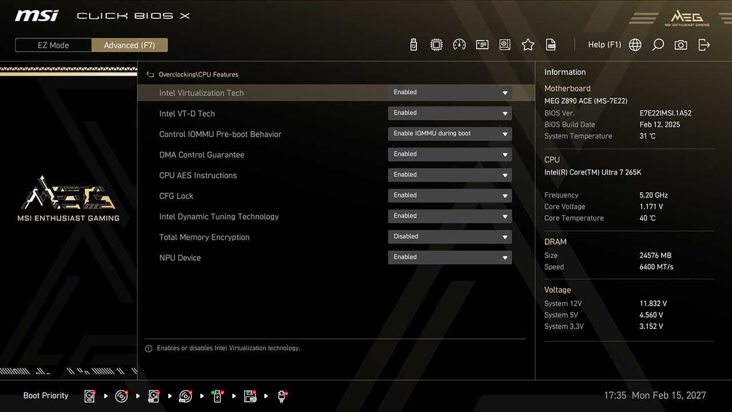Click the speedometer gauge icon
Image resolution: width=732 pixels, height=412 pixels.
[459, 45]
